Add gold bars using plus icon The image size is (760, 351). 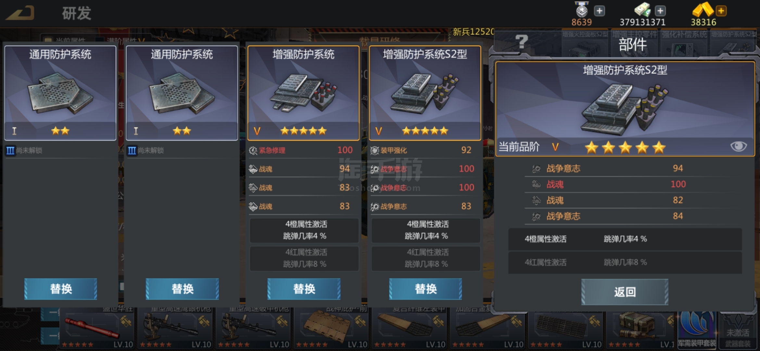[721, 11]
